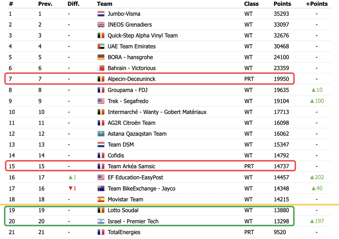Click the Bahrain flag beside Bahrain - Victorious
The image size is (339, 239).
pos(101,68)
